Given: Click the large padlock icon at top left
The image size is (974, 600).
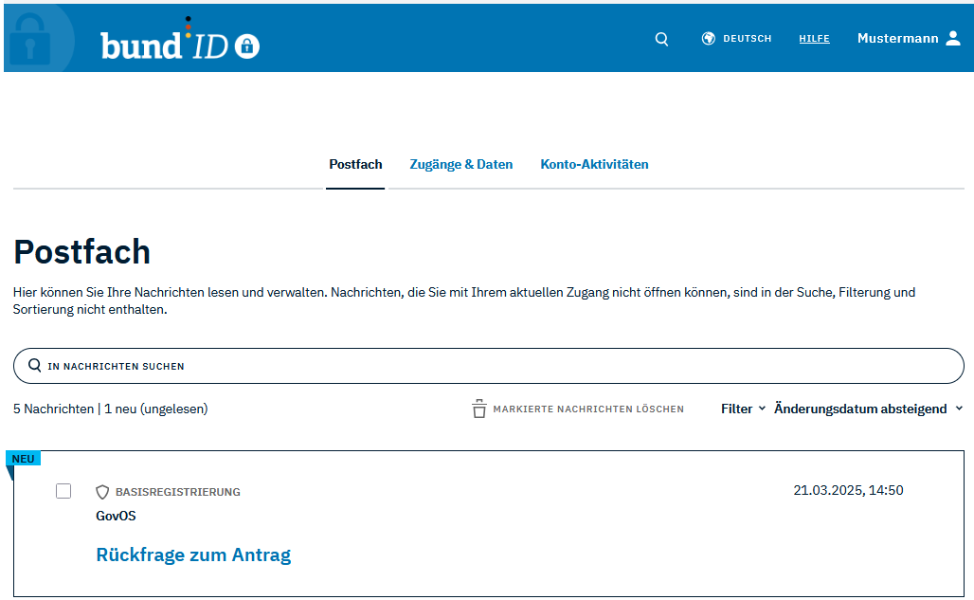Looking at the screenshot, I should (29, 40).
